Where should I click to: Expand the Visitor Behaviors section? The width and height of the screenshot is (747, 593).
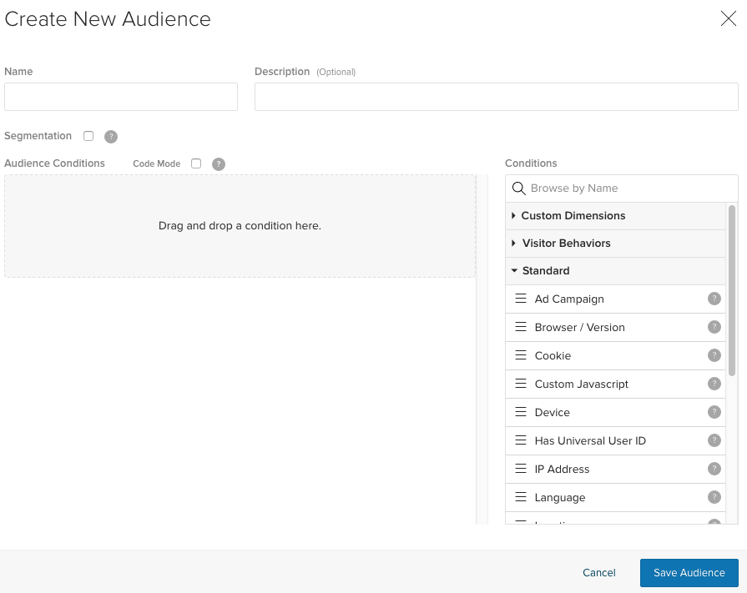point(566,244)
